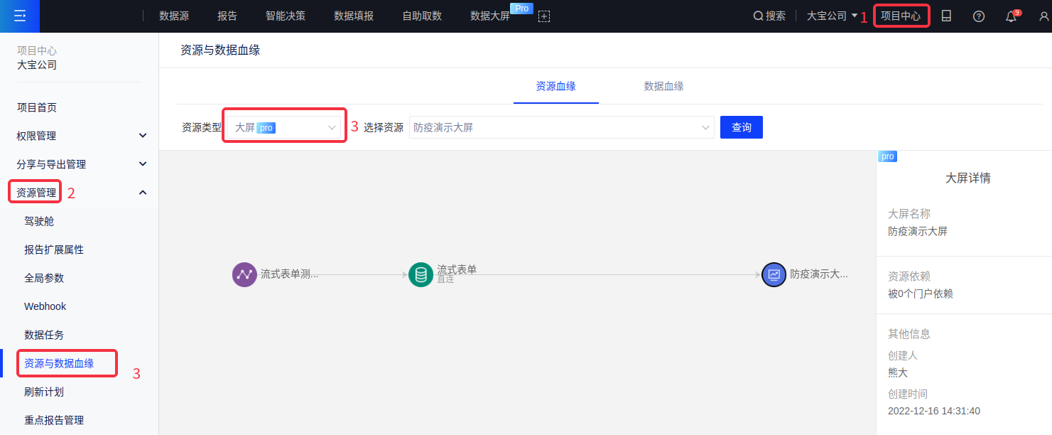Screen dimensions: 1052x435
Task: Open the 数据源 top menu
Action: [x=173, y=16]
